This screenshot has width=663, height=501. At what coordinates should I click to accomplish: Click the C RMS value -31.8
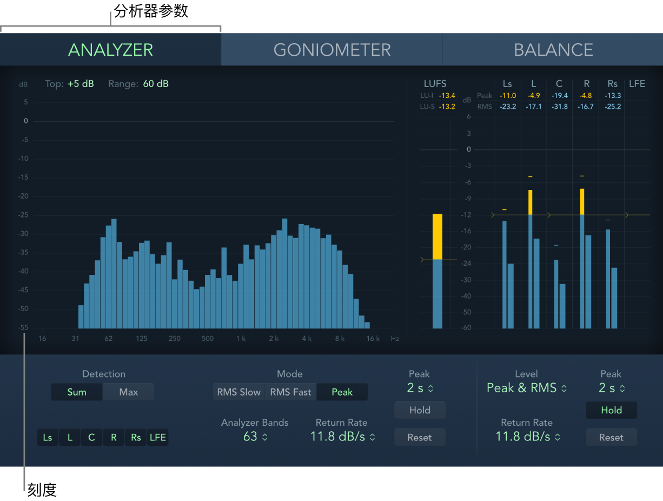click(559, 107)
